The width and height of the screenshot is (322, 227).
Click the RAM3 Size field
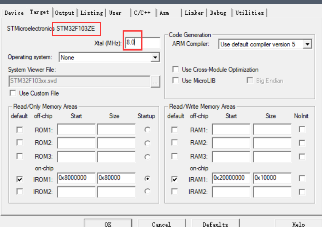coord(272,157)
